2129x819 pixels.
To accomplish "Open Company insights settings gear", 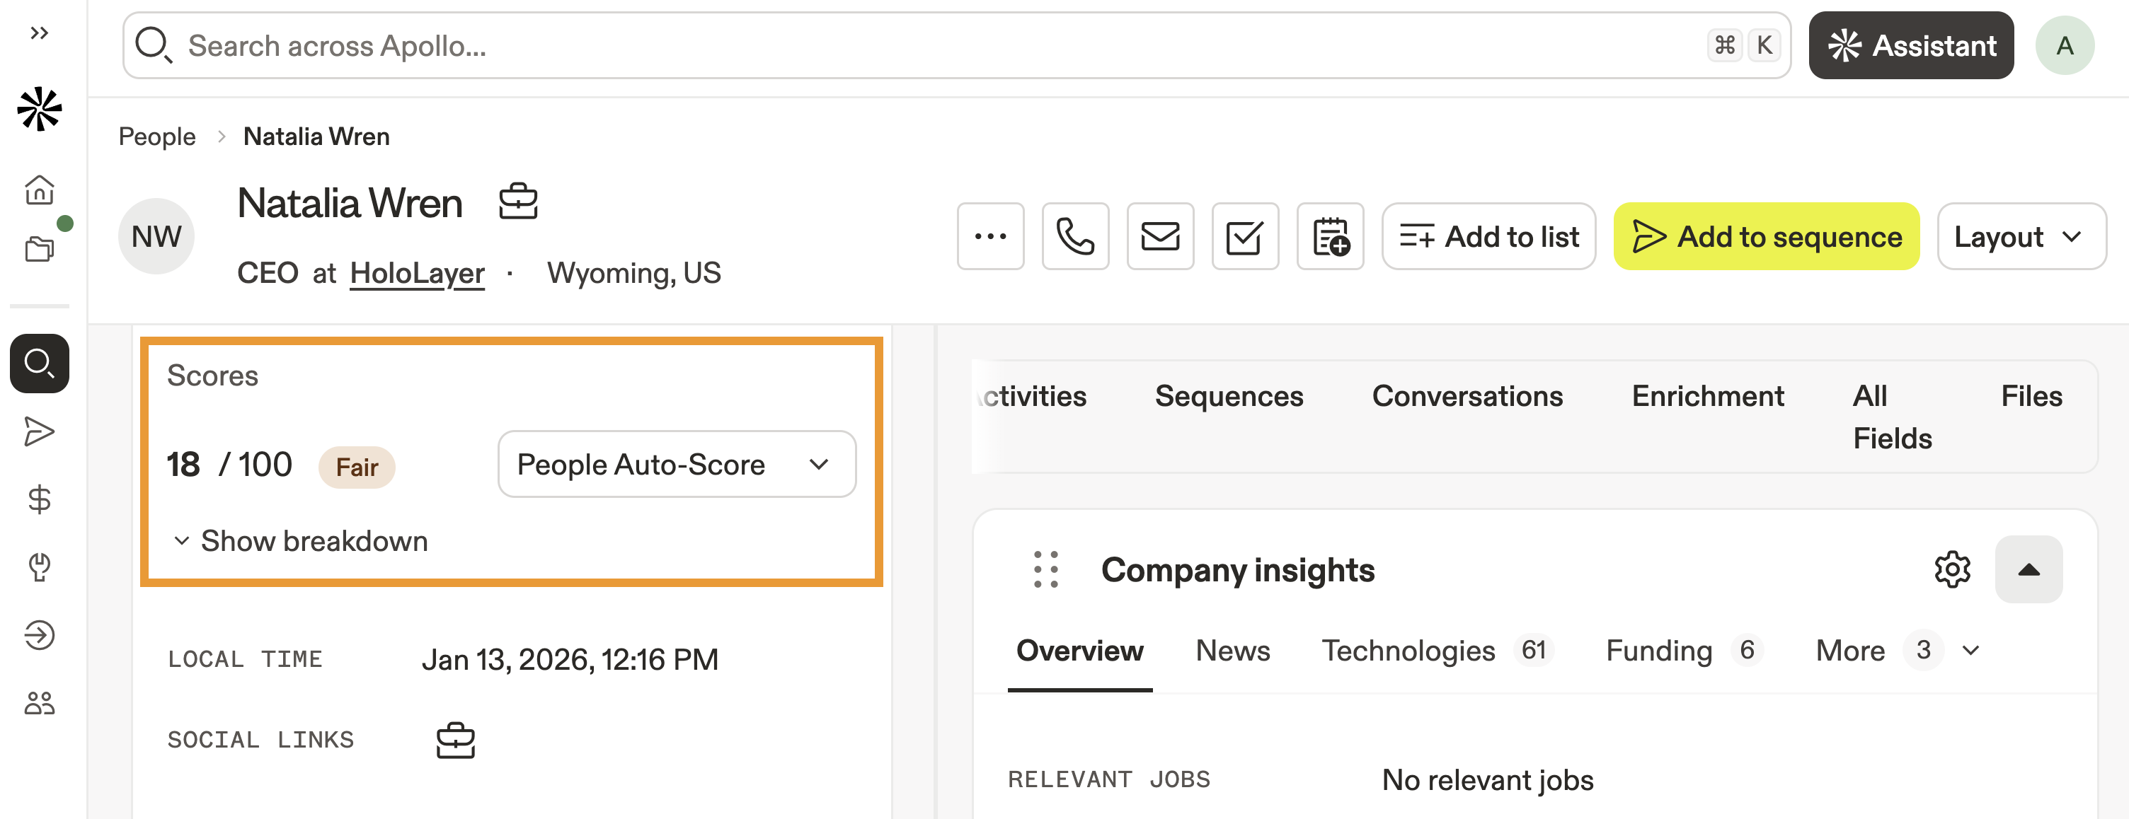I will (1951, 569).
